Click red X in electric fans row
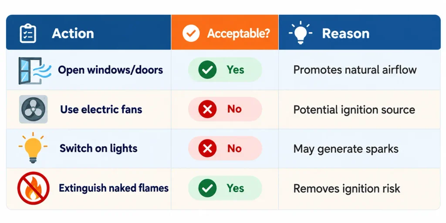 [207, 109]
